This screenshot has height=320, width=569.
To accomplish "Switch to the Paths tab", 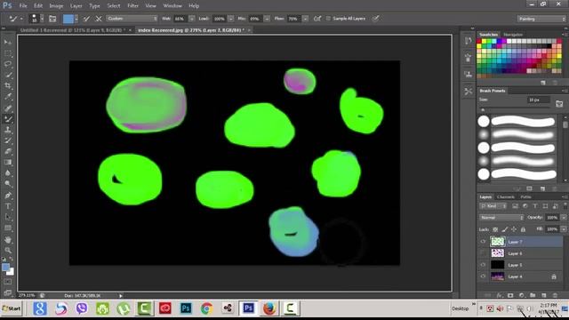I will 526,197.
